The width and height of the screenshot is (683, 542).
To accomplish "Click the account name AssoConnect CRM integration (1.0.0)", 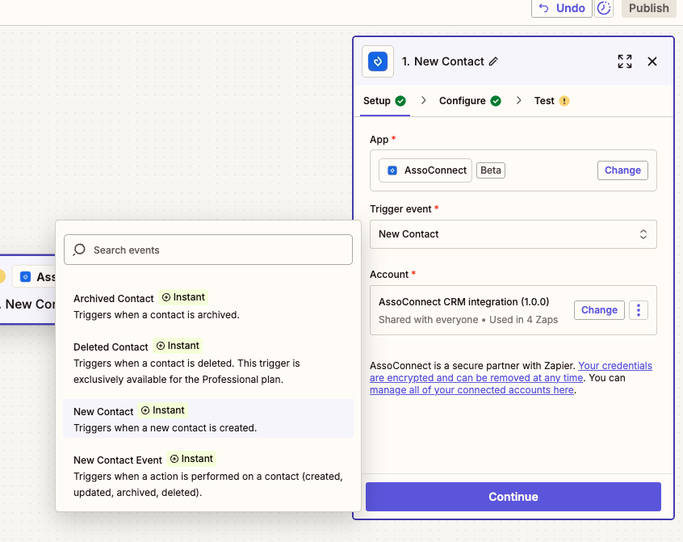I will [463, 302].
